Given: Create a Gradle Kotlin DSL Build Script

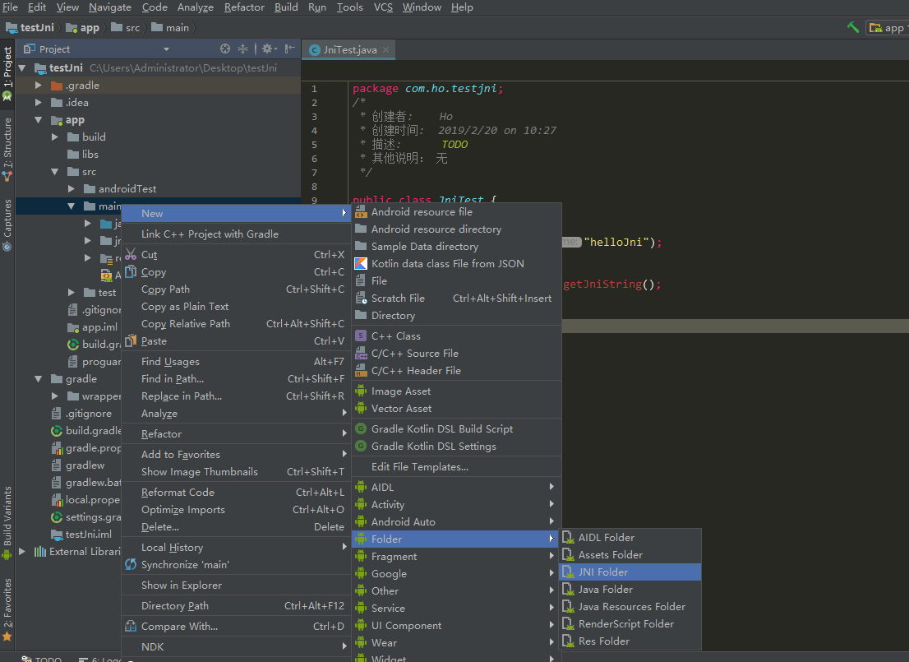Looking at the screenshot, I should pos(456,429).
